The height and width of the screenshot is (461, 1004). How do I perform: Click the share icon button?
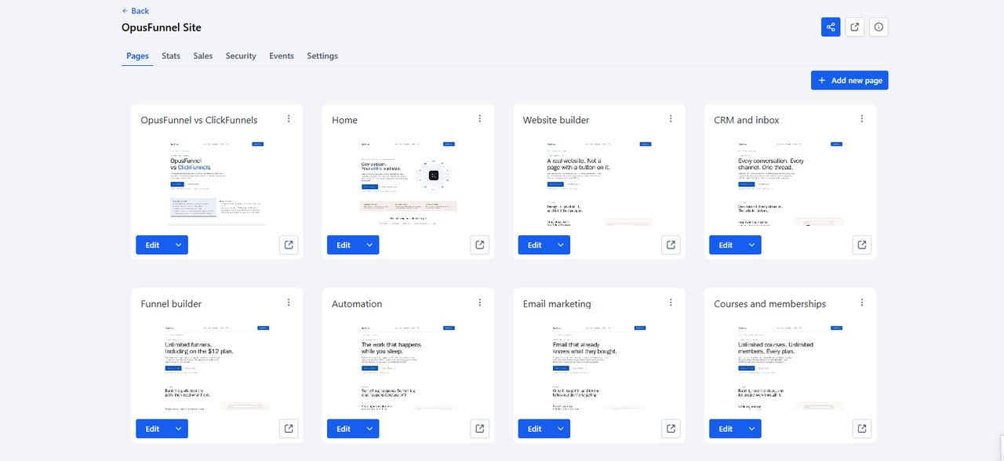point(831,27)
